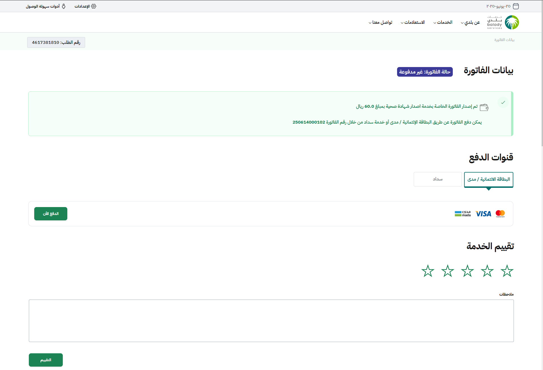Submit rating with التقييم button
This screenshot has width=543, height=370.
(46, 360)
